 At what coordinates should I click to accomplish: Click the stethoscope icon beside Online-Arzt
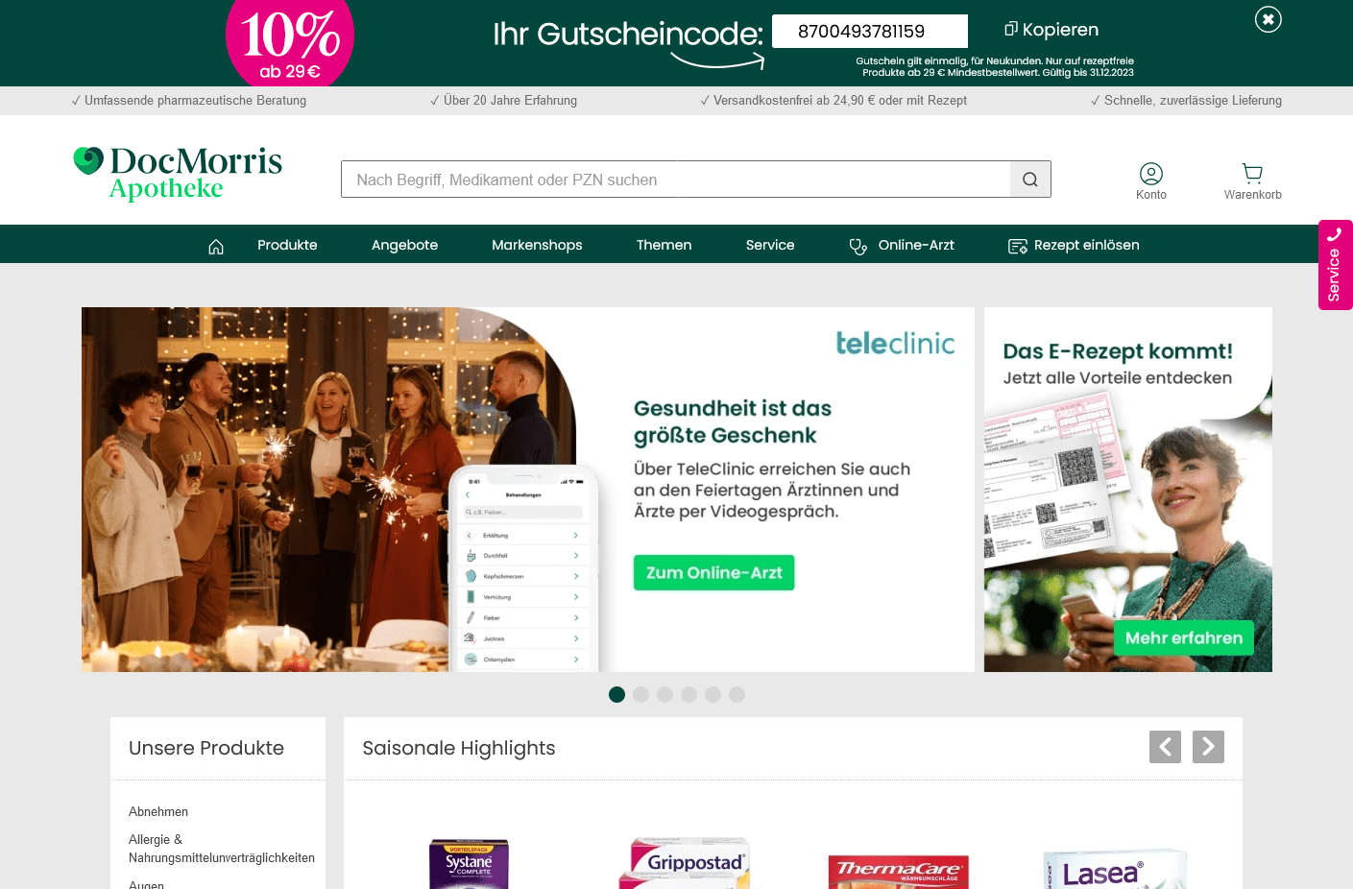click(858, 247)
